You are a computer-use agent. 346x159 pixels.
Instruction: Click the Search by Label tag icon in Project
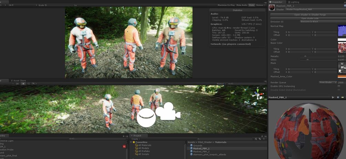click(260, 139)
